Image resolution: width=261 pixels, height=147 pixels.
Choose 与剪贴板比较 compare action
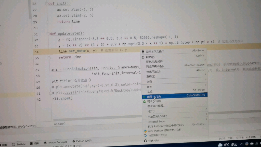pos(157,135)
